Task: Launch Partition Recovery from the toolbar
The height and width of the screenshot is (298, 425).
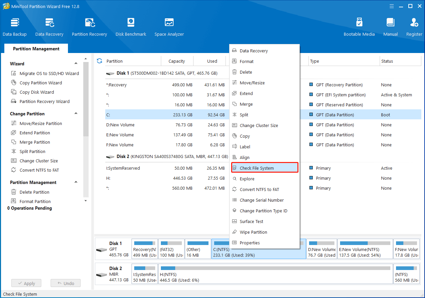Action: [x=89, y=27]
